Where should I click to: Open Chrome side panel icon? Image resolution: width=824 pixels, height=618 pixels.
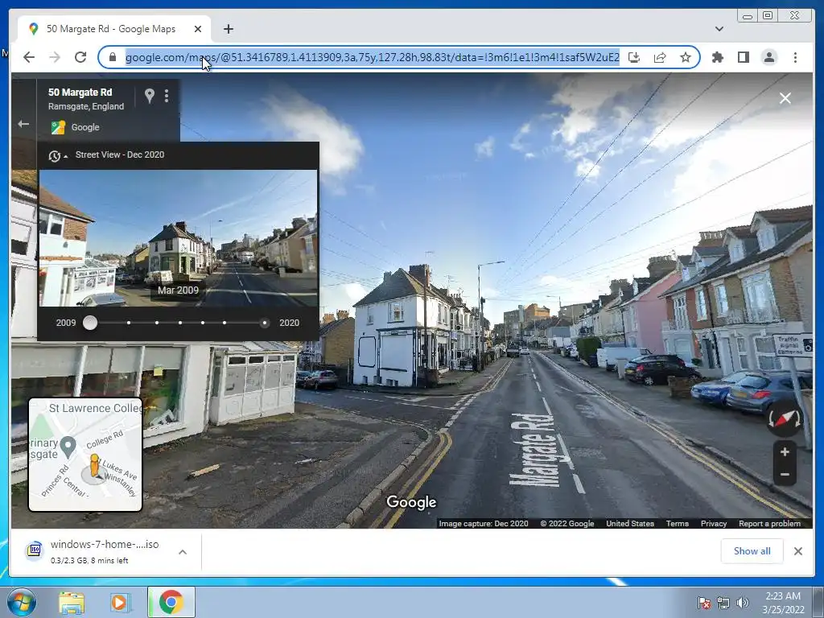click(743, 57)
